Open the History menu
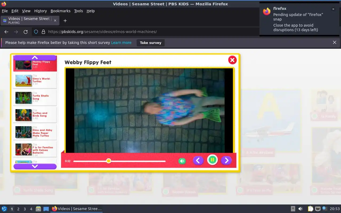Viewport: 341px width, 213px height. pyautogui.click(x=40, y=11)
